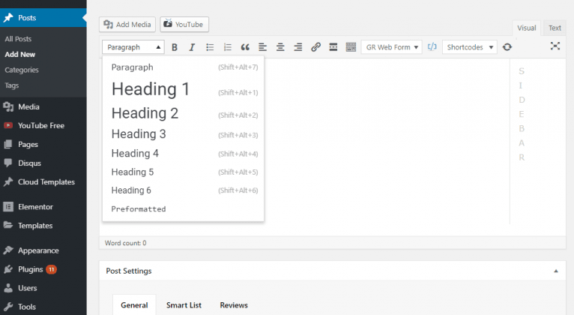Enable distraction-free fullscreen editor mode
Image resolution: width=574 pixels, height=315 pixels.
(555, 46)
